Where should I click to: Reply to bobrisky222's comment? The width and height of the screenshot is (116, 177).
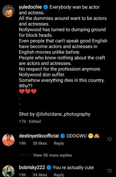pos(59,175)
